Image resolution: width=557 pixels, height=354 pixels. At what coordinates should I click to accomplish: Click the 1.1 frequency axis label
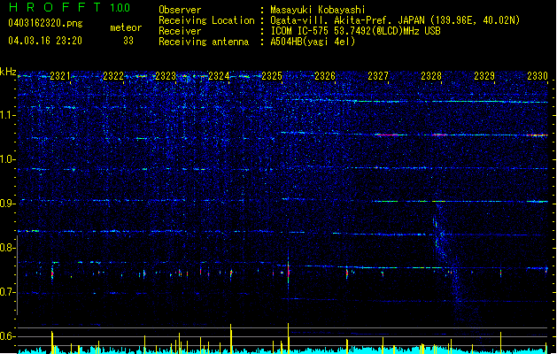point(8,115)
